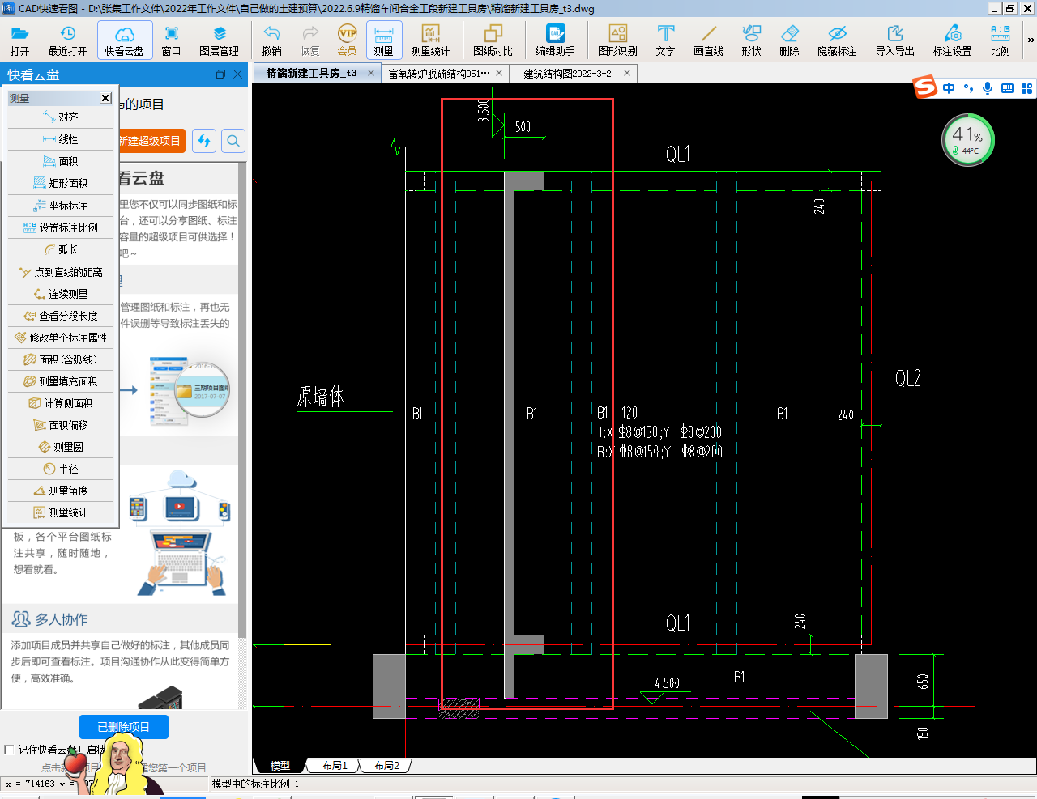
Task: Click the IME microphone voice input
Action: [x=988, y=88]
